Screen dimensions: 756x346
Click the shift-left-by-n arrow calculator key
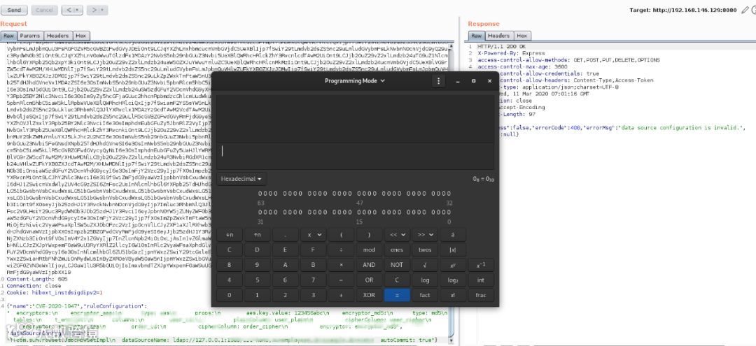click(x=230, y=235)
